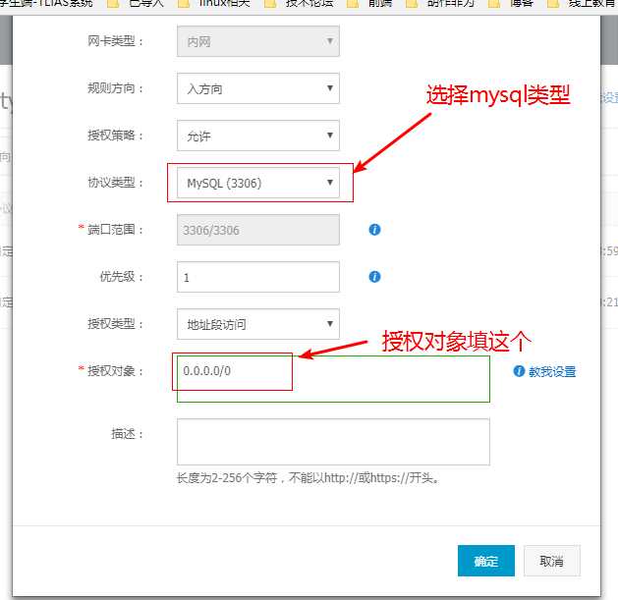Open the linux相关 bookmark folder
Image resolution: width=618 pixels, height=600 pixels.
click(x=214, y=3)
